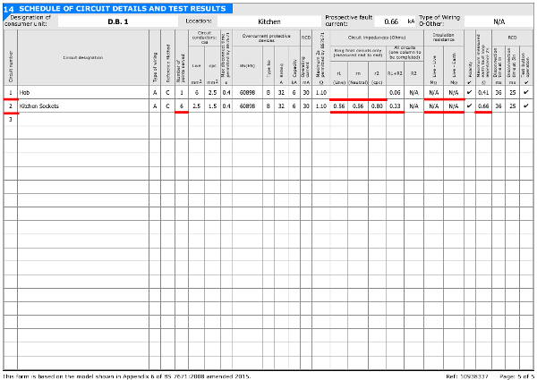Toggle the RCD test button checkmark in Hob row
Viewport: 537px width, 380px height.
(x=526, y=92)
